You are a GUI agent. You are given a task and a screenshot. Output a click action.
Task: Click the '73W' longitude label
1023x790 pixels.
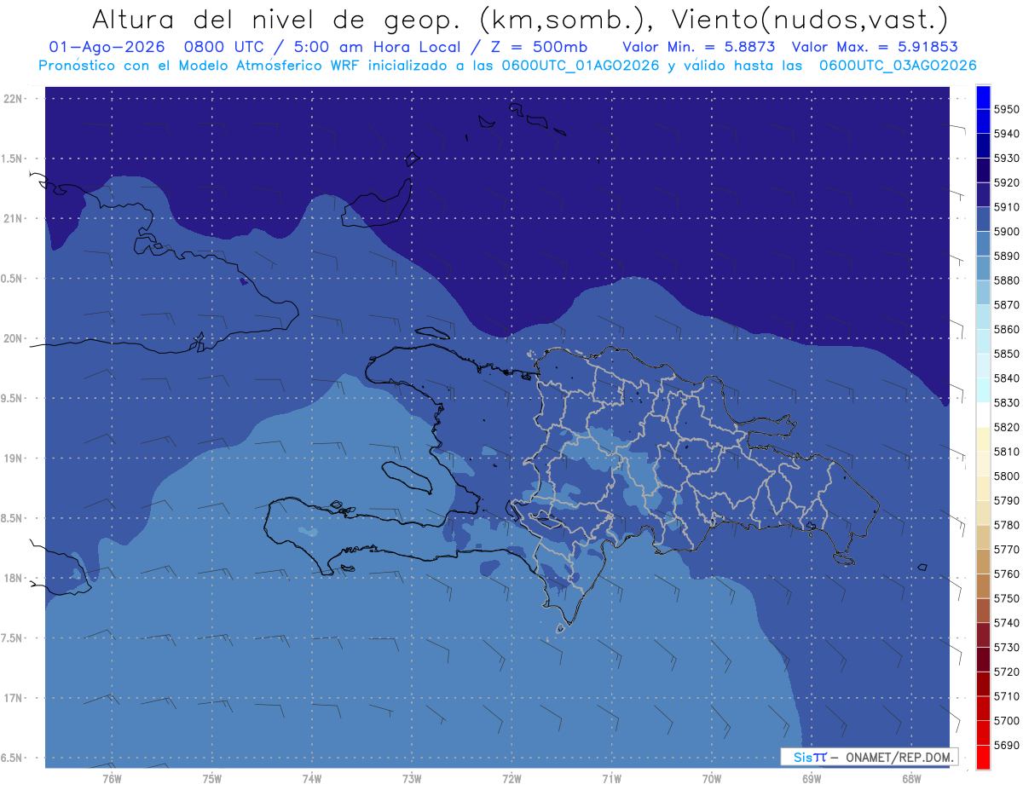(412, 779)
